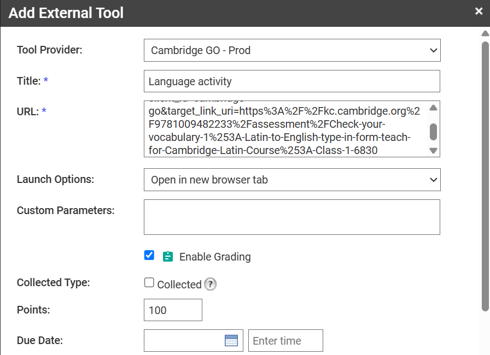Image resolution: width=490 pixels, height=355 pixels.
Task: Open the Collected help question mark icon
Action: tap(211, 284)
